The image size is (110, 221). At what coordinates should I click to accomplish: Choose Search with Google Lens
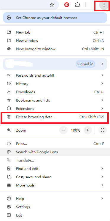coord(55,152)
